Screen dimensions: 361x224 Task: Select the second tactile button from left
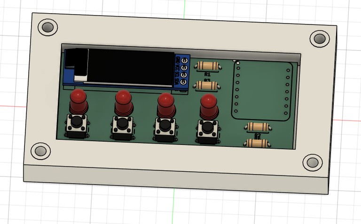123,126
